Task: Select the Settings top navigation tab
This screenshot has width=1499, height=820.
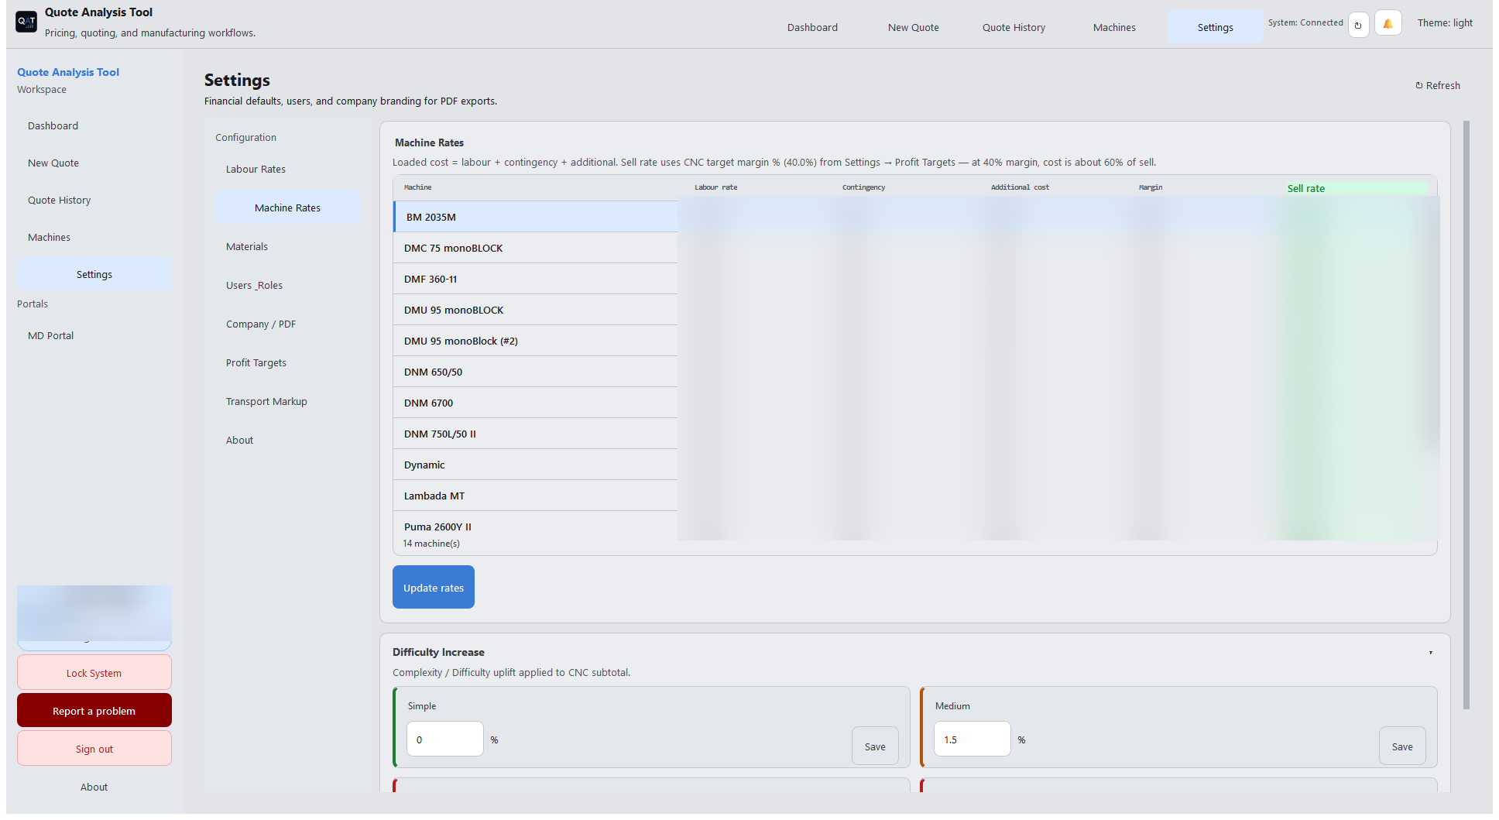Action: point(1215,27)
